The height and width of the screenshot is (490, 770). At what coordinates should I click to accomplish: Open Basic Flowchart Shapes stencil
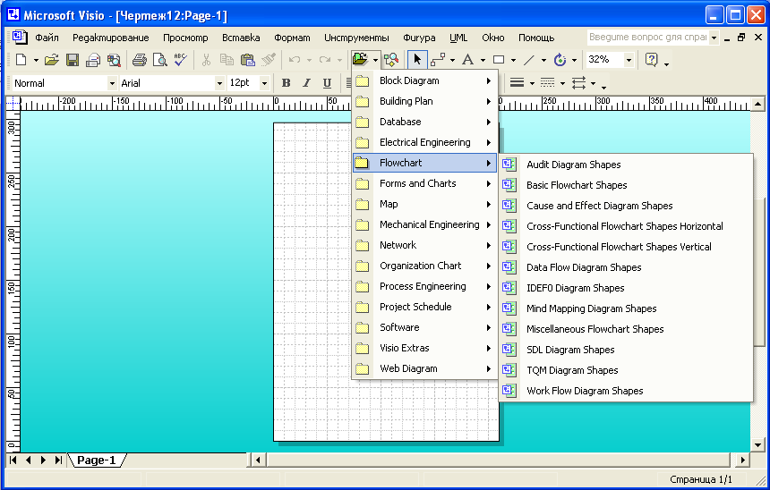tap(626, 185)
